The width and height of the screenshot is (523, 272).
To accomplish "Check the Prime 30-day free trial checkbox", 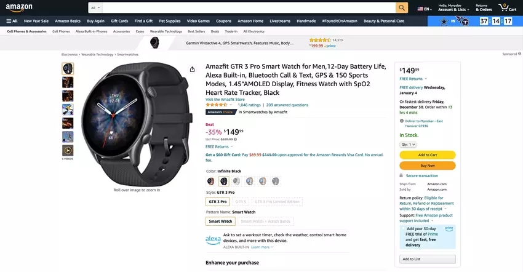I will coord(402,228).
